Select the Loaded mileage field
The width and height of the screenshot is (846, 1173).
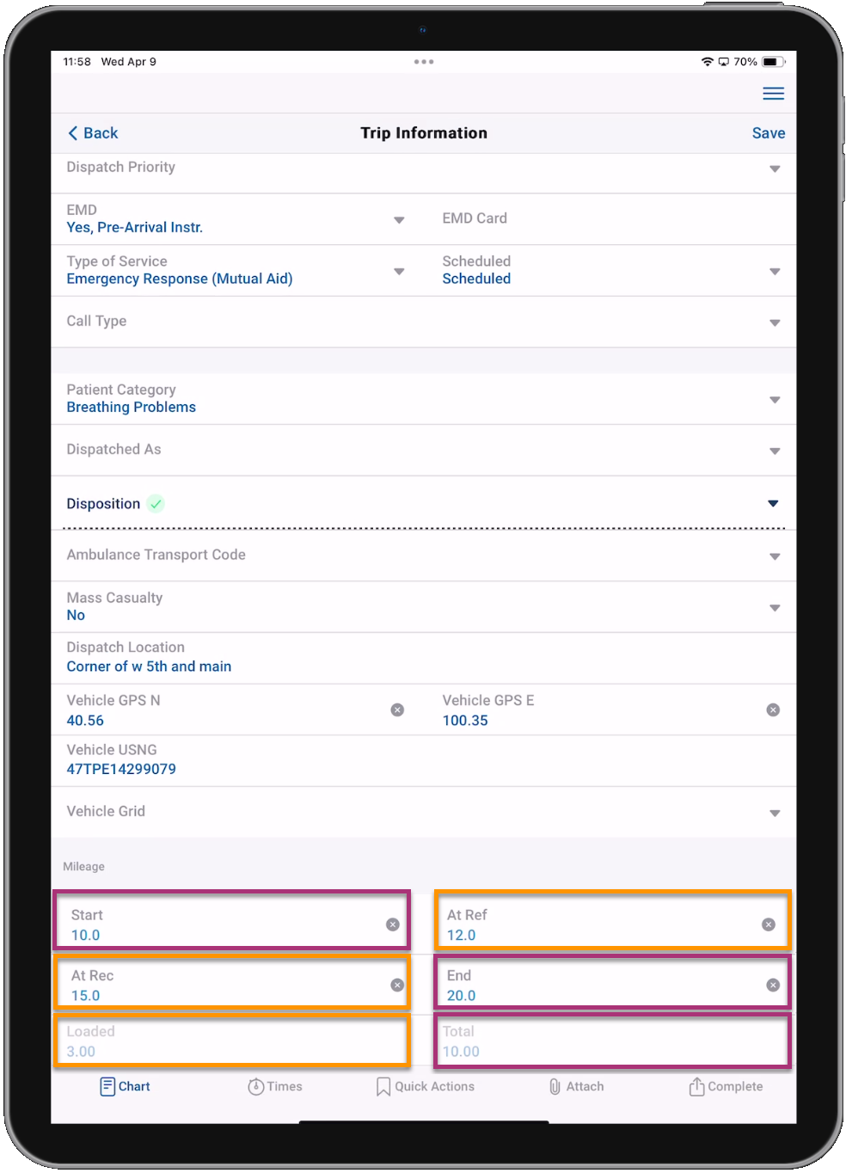click(x=232, y=1041)
